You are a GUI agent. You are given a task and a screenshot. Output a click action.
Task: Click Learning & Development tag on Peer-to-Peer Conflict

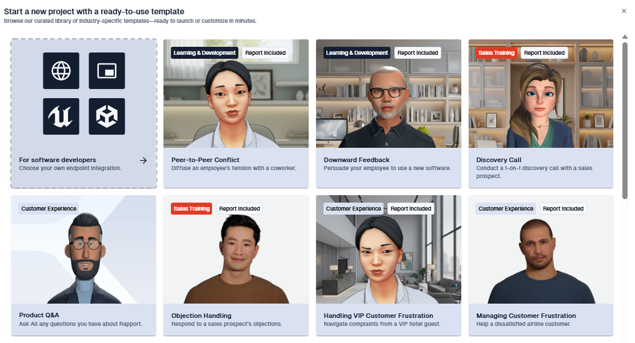[x=205, y=53]
